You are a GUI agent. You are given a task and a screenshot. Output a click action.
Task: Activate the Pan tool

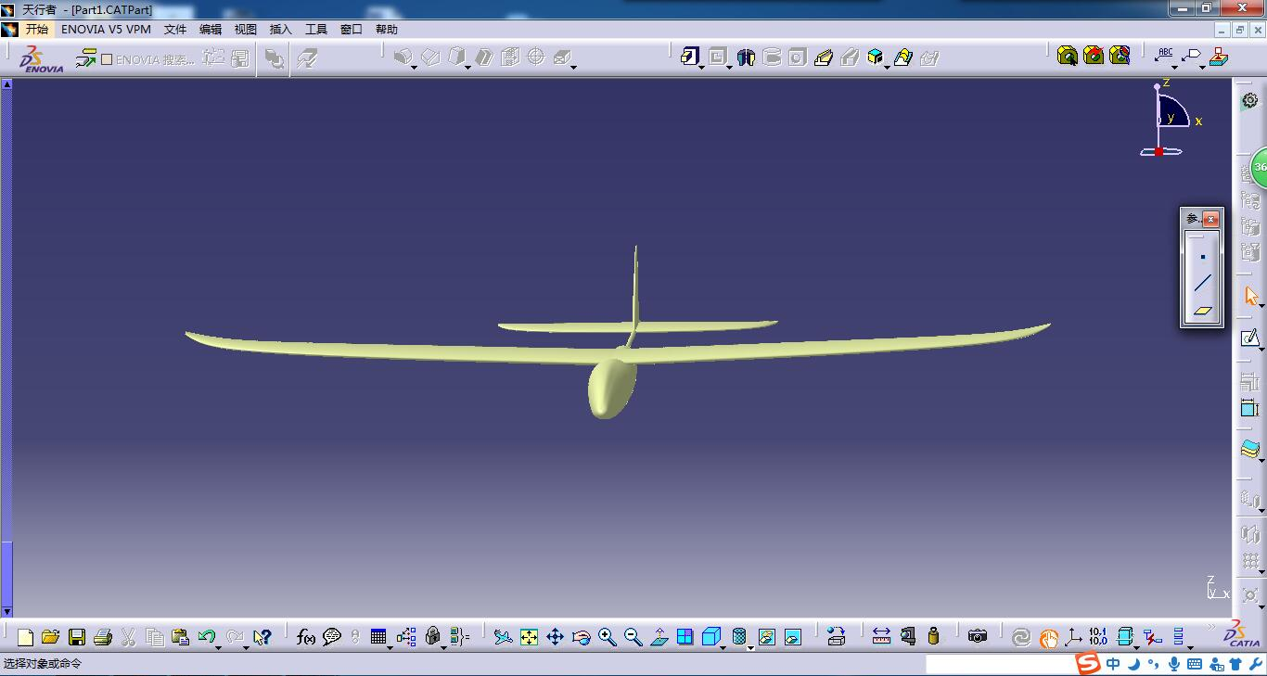[555, 637]
